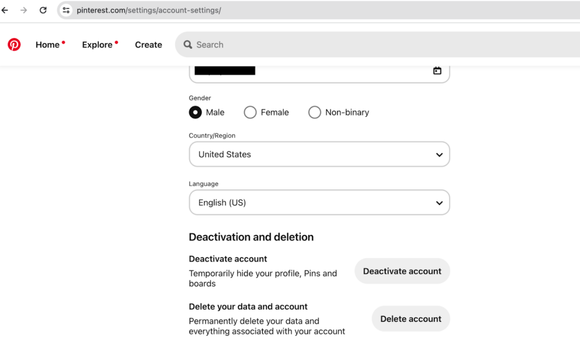The width and height of the screenshot is (580, 357).
Task: Open the Explore section
Action: [x=97, y=44]
